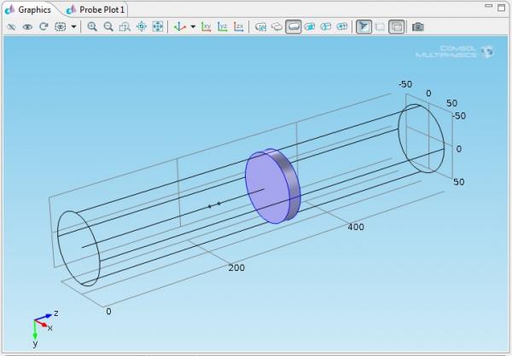
Task: Toggle the wireframe rendering button
Action: 397,26
